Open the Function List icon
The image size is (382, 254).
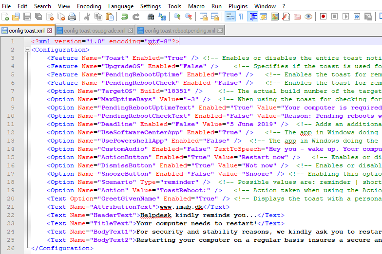click(286, 17)
